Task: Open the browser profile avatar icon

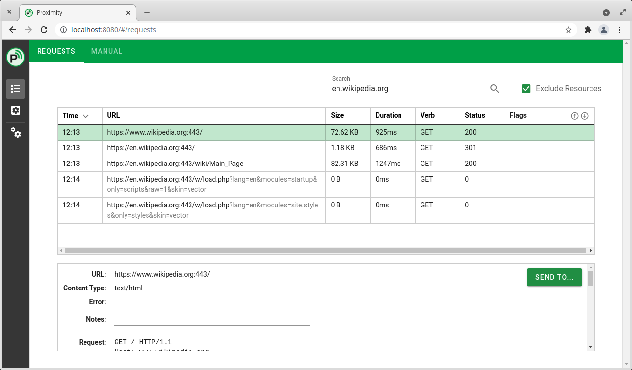Action: (604, 30)
